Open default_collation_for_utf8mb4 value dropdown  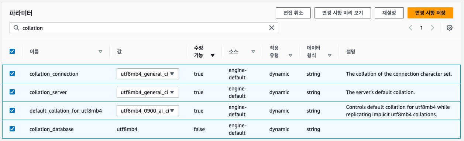(x=148, y=111)
